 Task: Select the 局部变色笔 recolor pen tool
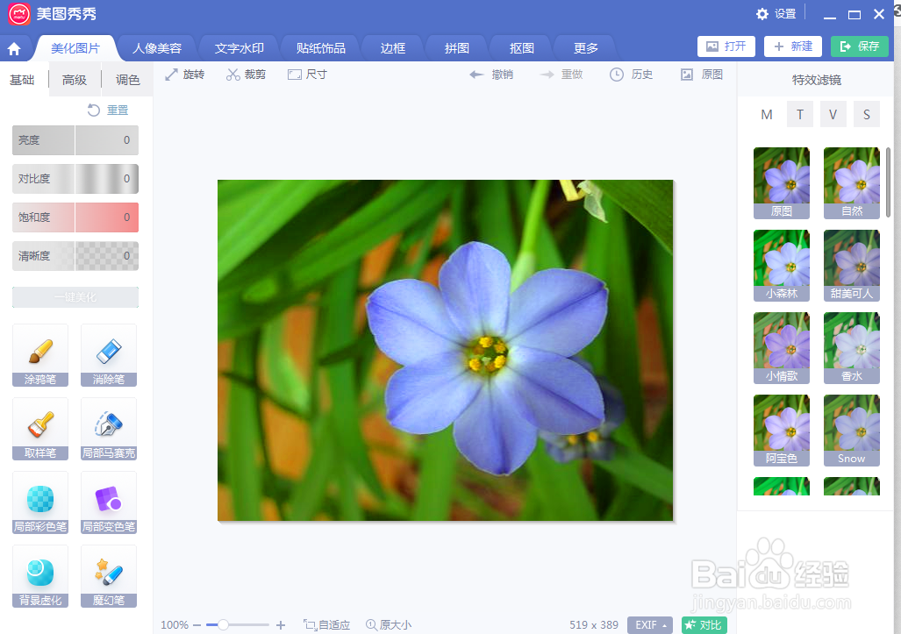pos(109,502)
